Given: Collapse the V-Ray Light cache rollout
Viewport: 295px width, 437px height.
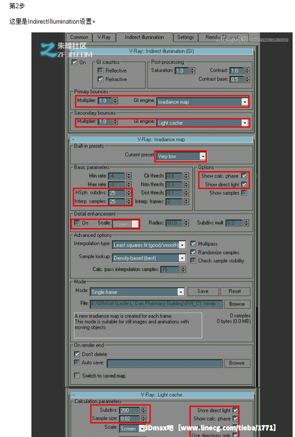Looking at the screenshot, I should (x=161, y=395).
